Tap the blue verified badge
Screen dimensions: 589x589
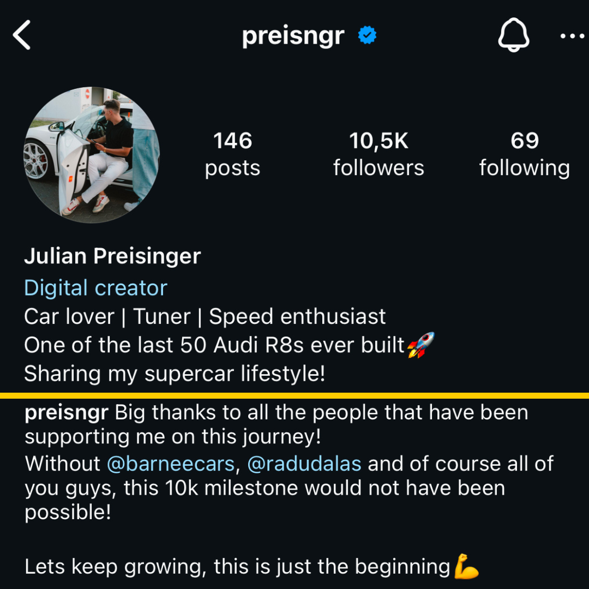(367, 35)
